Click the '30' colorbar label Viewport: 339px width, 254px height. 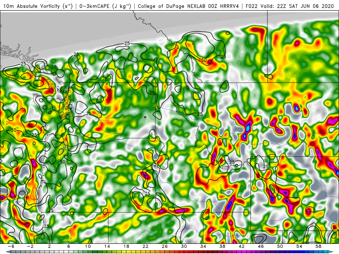[184, 246]
